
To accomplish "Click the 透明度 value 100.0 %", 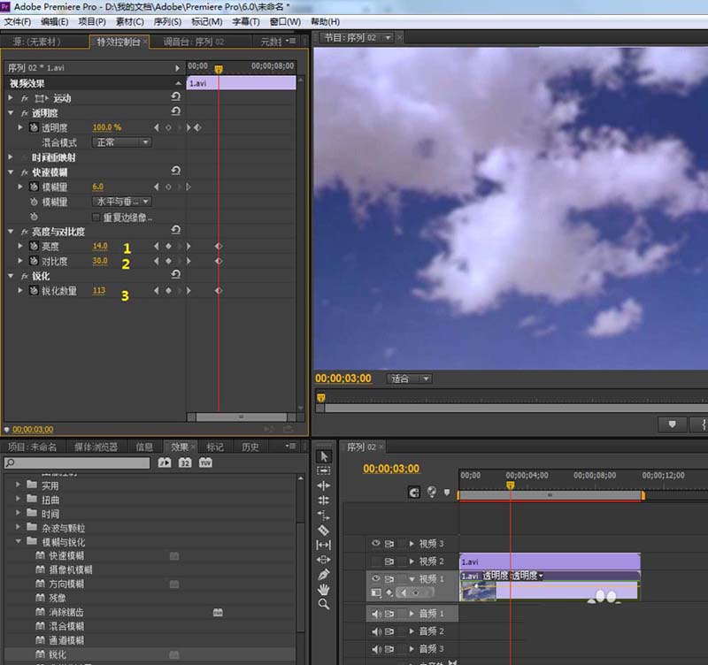I will pos(107,127).
